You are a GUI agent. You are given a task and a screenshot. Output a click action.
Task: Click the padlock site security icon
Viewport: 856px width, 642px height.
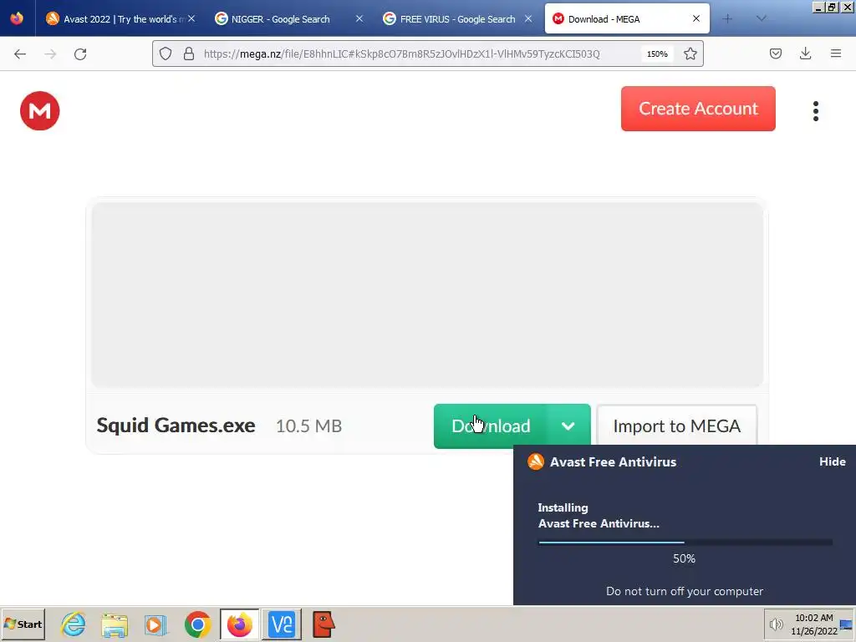pyautogui.click(x=189, y=53)
